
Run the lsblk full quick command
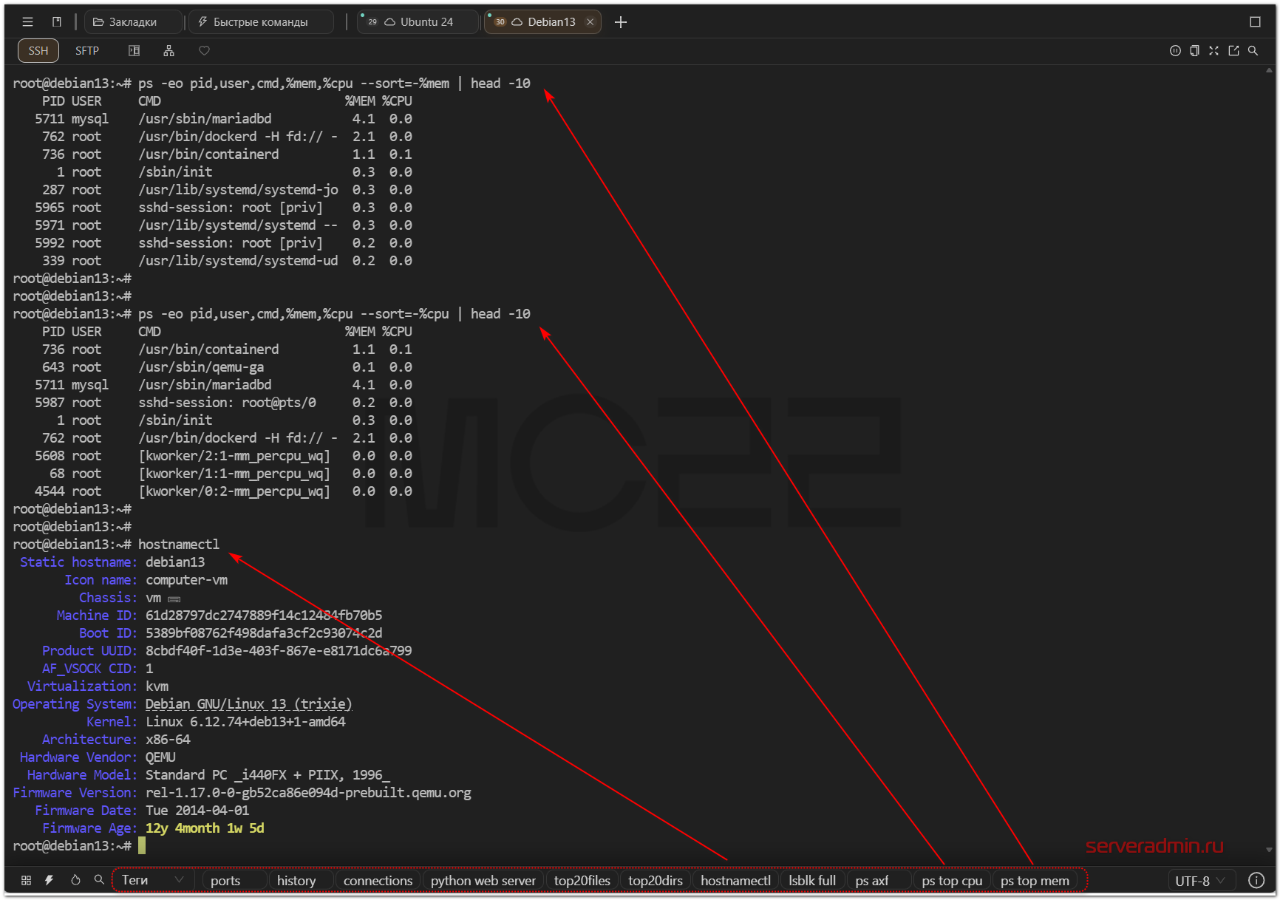tap(812, 880)
